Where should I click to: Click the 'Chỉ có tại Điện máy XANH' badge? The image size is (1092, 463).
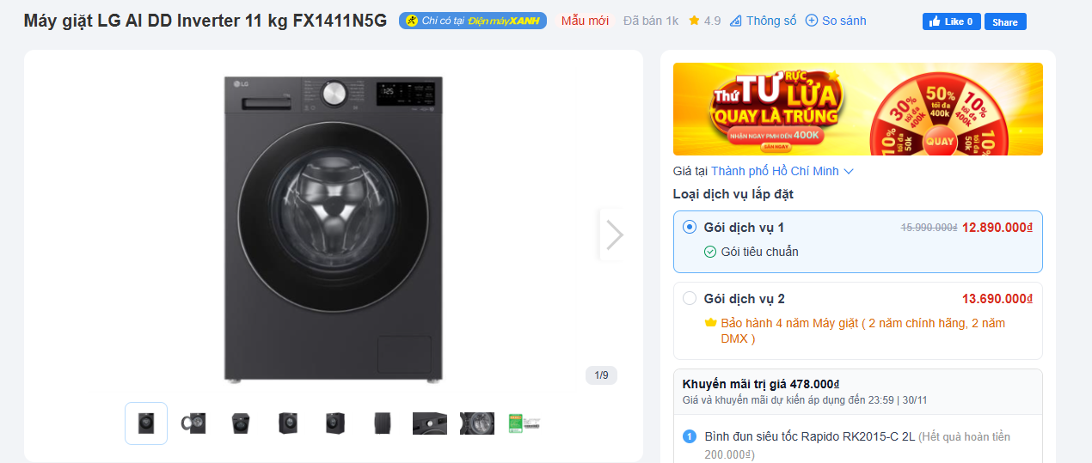tap(472, 21)
